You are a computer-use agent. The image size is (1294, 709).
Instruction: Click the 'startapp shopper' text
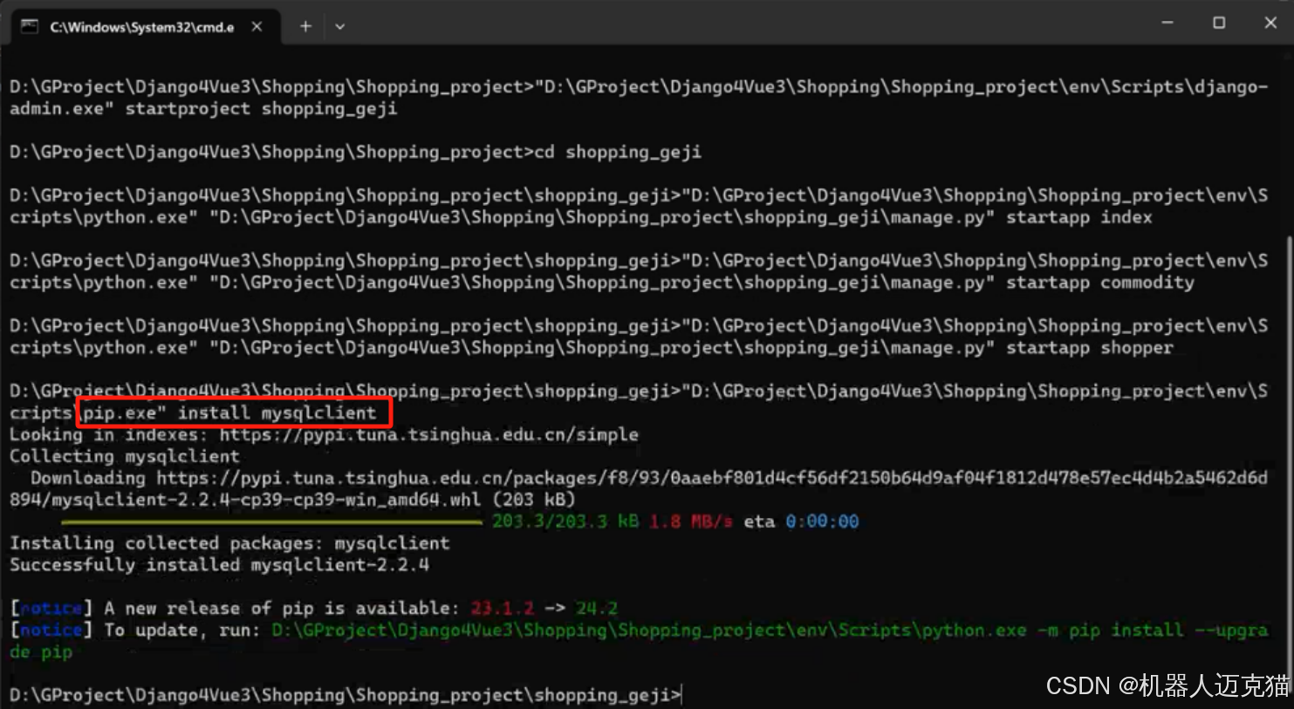(x=1089, y=348)
